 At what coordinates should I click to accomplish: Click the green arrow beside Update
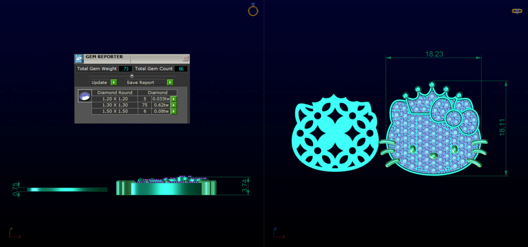[x=114, y=82]
